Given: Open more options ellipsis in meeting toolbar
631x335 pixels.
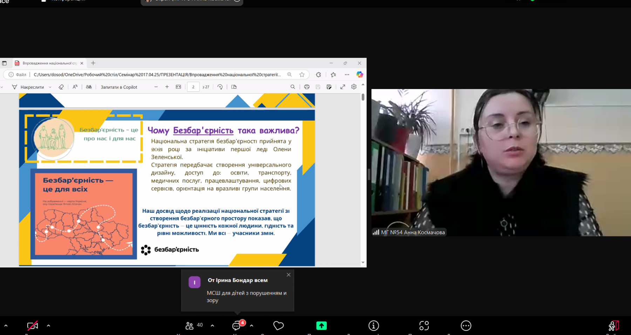Looking at the screenshot, I should [x=466, y=326].
